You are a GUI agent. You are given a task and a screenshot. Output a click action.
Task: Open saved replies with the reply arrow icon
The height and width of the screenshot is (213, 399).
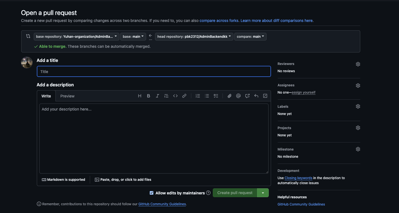click(x=256, y=96)
